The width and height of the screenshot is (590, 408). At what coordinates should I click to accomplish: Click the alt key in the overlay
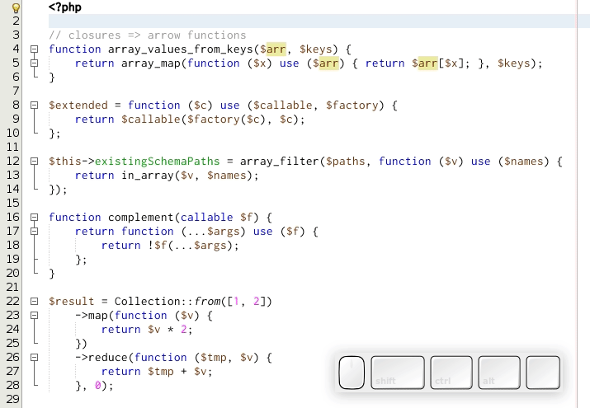coord(499,373)
